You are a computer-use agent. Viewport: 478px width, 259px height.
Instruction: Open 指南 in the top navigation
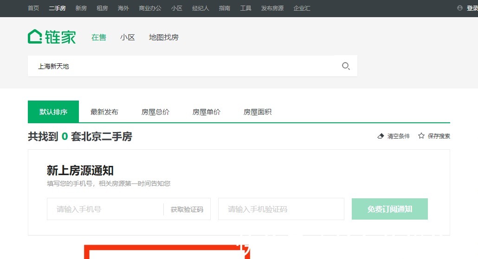225,8
